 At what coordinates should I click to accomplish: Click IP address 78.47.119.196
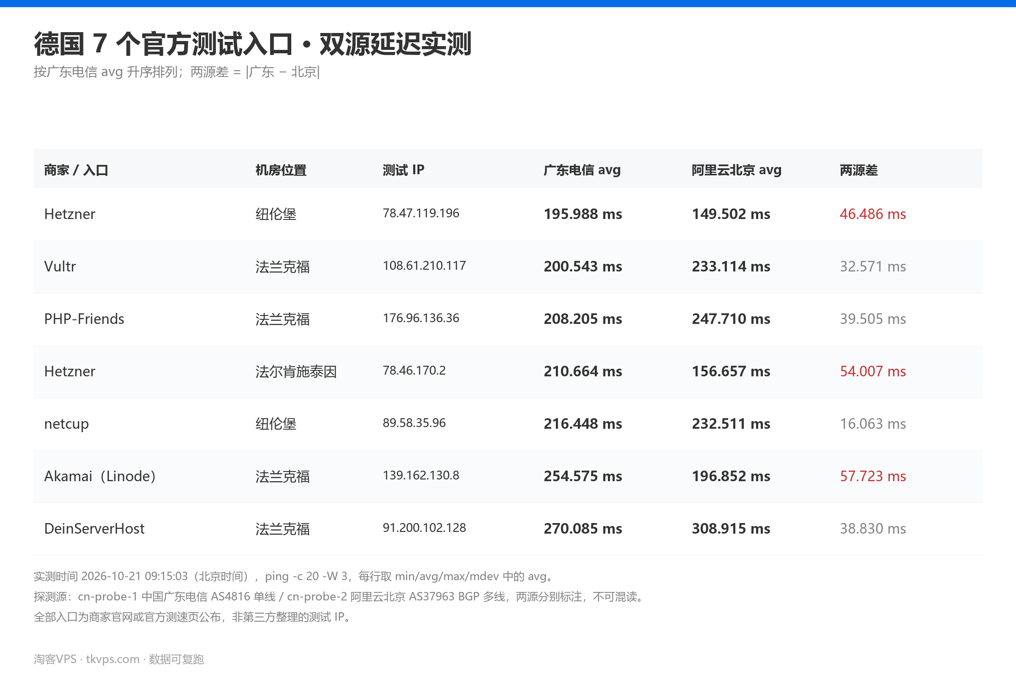pyautogui.click(x=421, y=213)
